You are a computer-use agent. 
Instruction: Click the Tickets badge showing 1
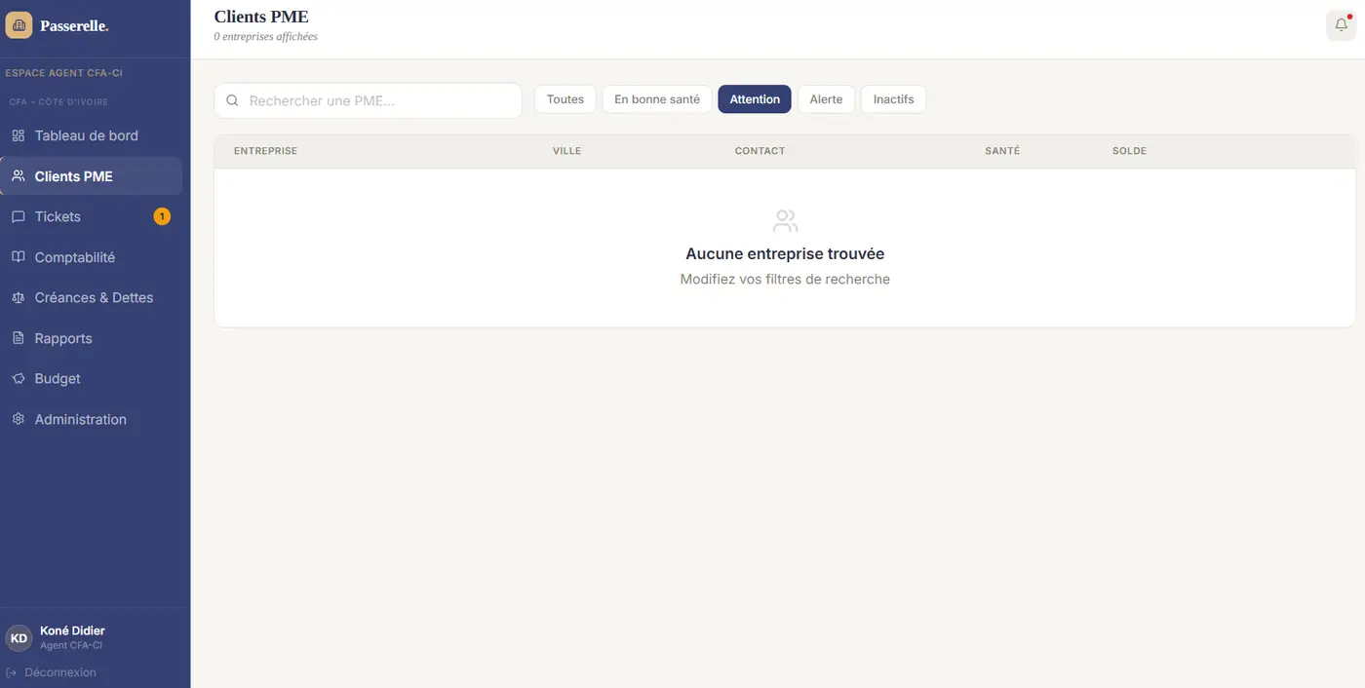[162, 216]
